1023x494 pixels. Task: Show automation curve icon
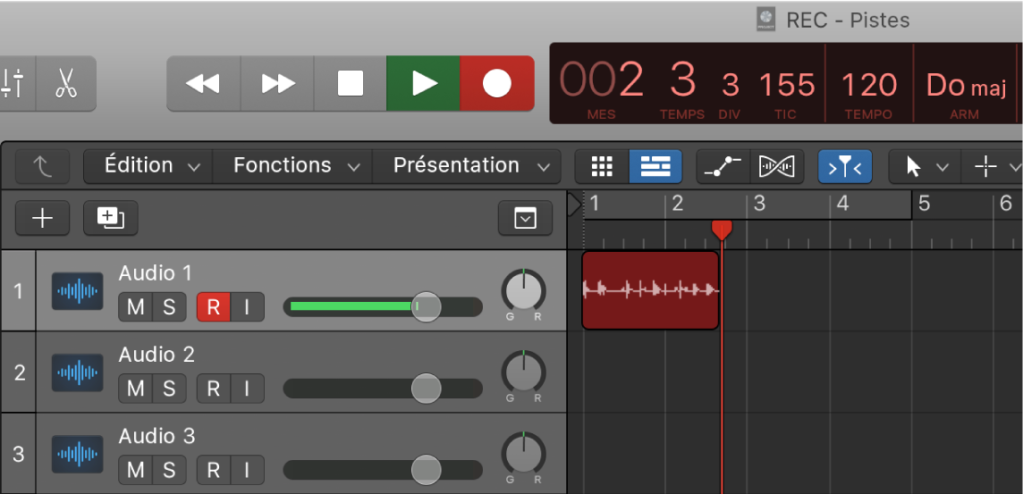(723, 166)
